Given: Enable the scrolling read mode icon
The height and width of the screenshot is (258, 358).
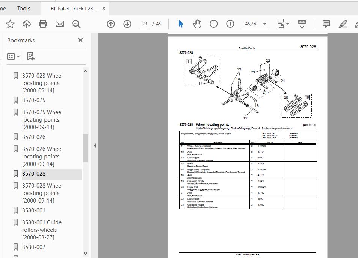Looking at the screenshot, I should coord(302,24).
